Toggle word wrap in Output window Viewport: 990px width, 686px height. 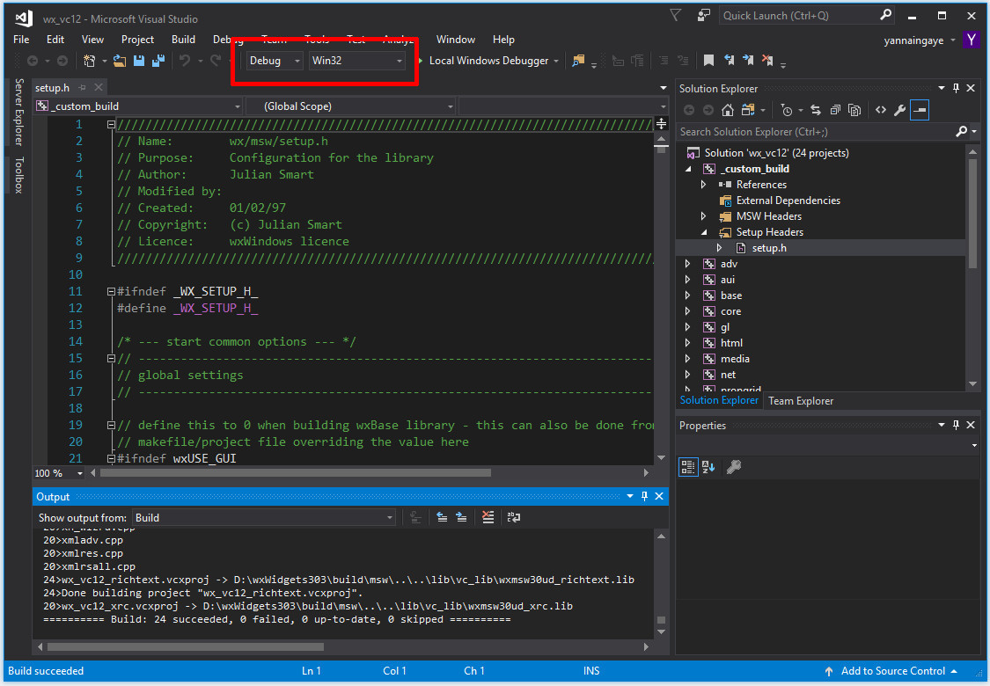point(514,517)
